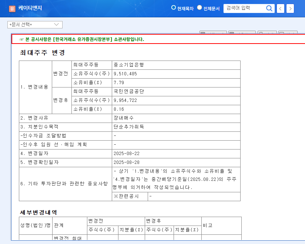Click the -인수자금 조달방법 label
Viewport: 305px width, 244px height.
coord(43,135)
